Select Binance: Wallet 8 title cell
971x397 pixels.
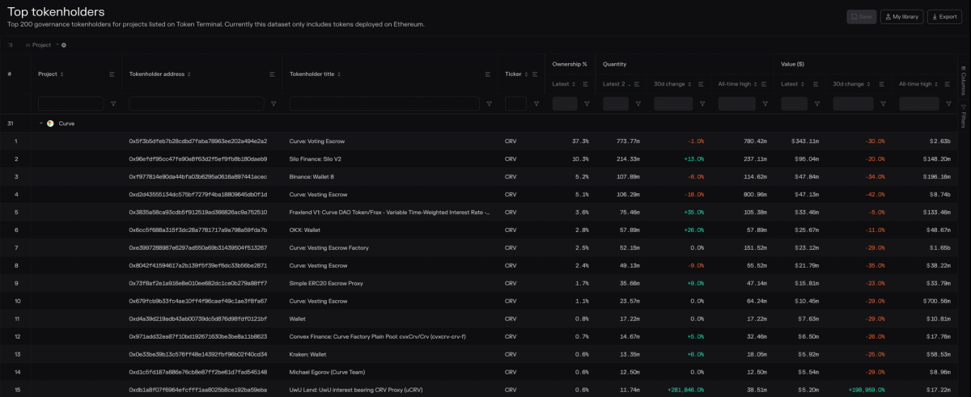(312, 176)
